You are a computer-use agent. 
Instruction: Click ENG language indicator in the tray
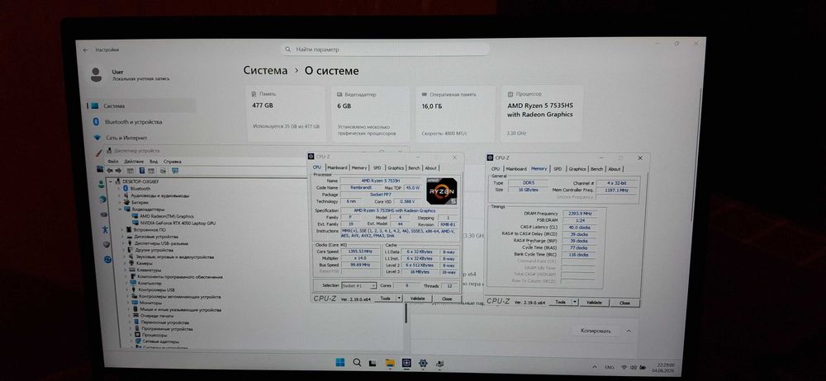(609, 367)
